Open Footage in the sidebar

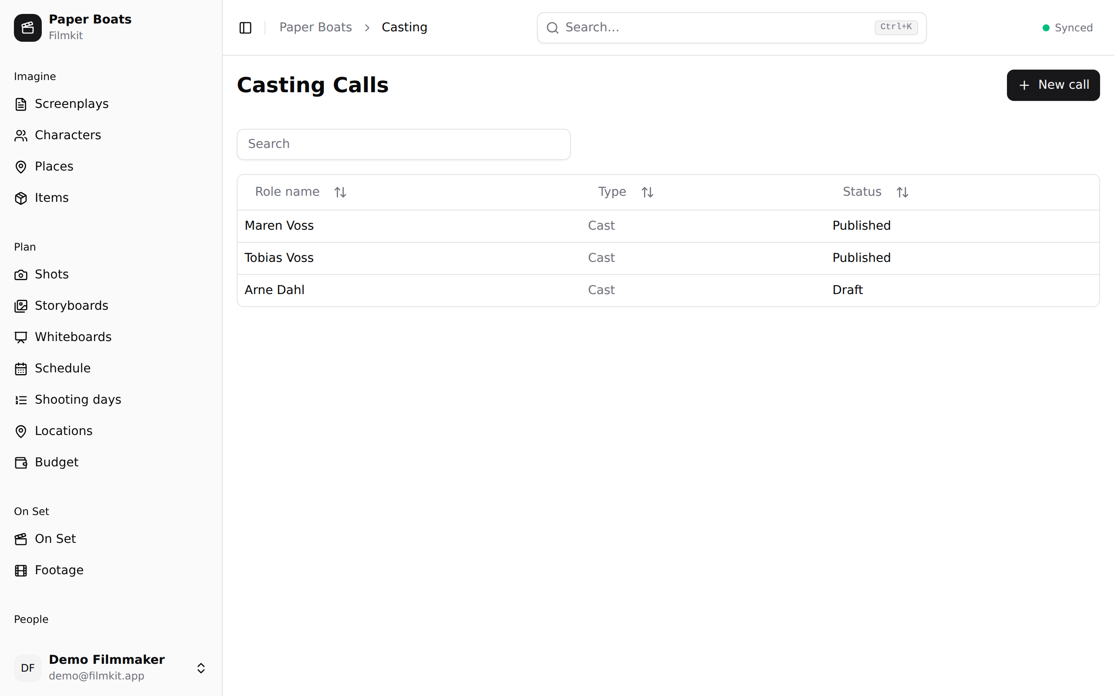pos(111,570)
